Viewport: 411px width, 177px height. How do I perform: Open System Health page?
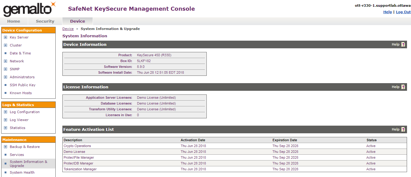pyautogui.click(x=22, y=172)
